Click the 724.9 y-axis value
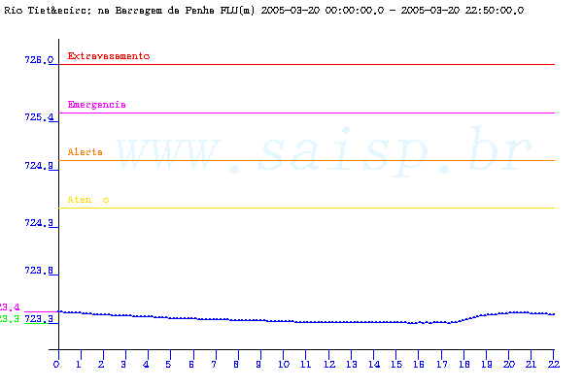The height and width of the screenshot is (388, 583). click(x=39, y=166)
